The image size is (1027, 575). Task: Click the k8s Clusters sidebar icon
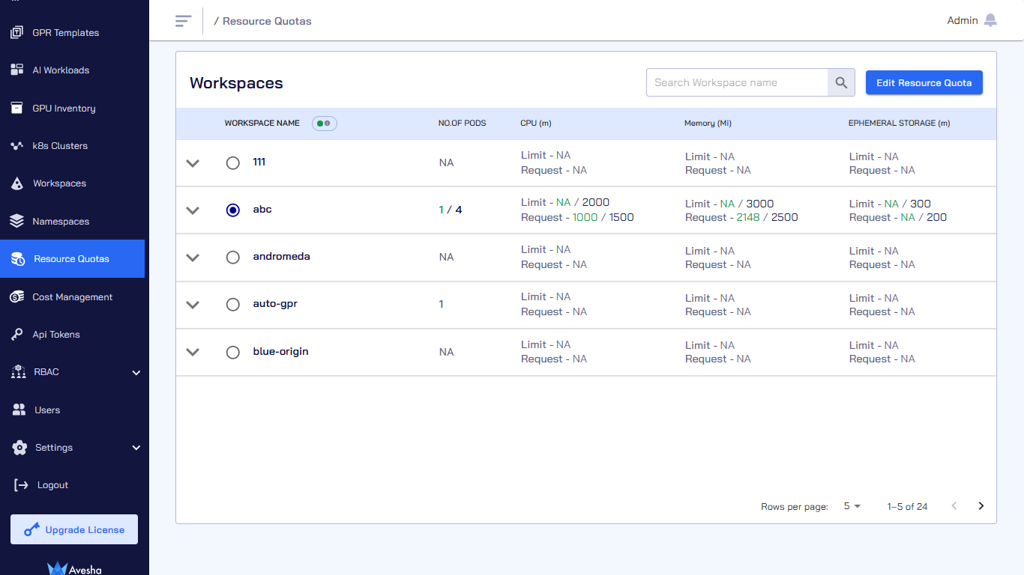click(16, 145)
